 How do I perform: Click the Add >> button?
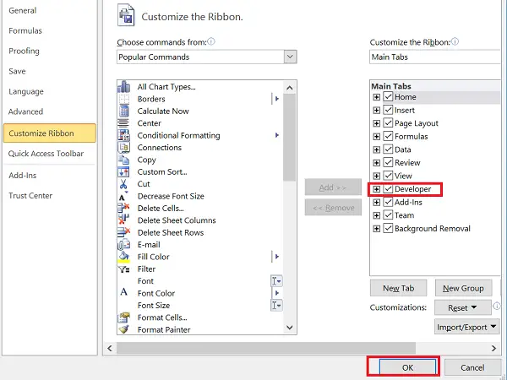click(x=333, y=187)
